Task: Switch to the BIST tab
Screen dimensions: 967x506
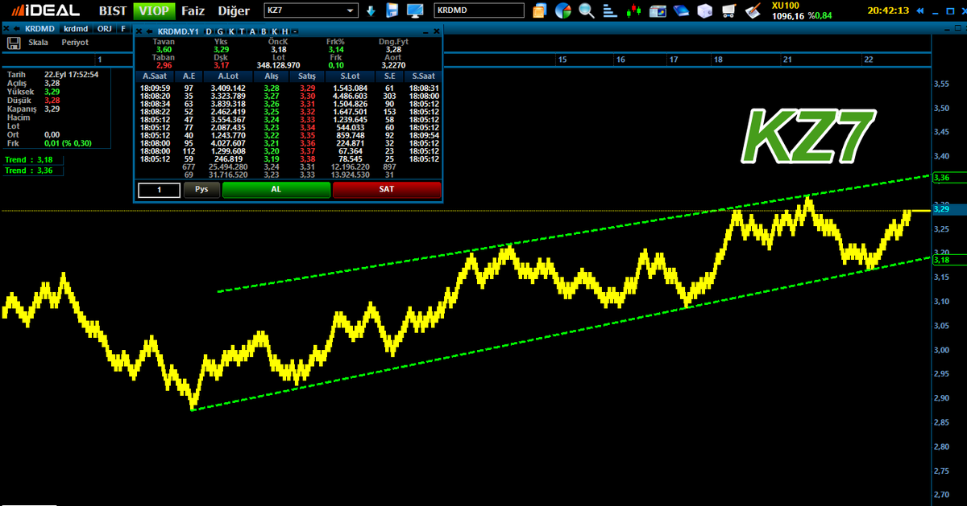Action: pos(112,11)
